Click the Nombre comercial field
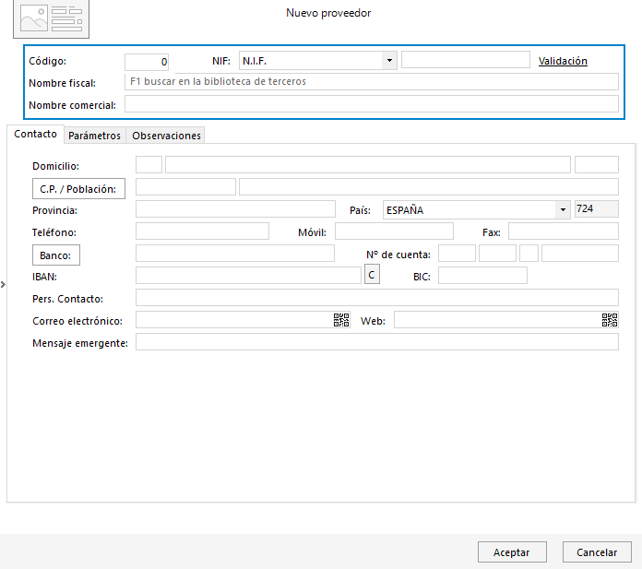 pyautogui.click(x=372, y=104)
